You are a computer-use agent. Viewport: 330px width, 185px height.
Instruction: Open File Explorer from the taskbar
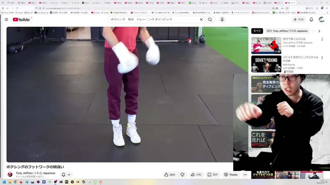[x=10, y=182]
